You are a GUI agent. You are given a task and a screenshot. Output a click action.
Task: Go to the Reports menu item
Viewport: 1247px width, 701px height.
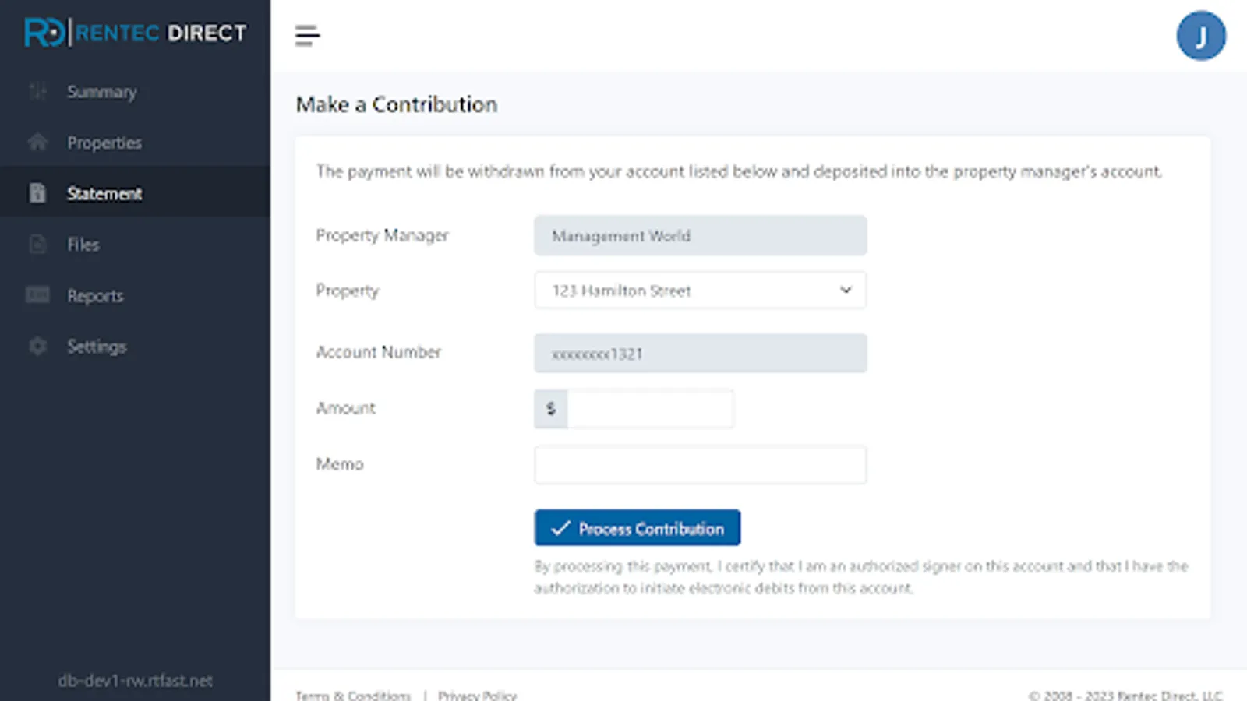95,296
